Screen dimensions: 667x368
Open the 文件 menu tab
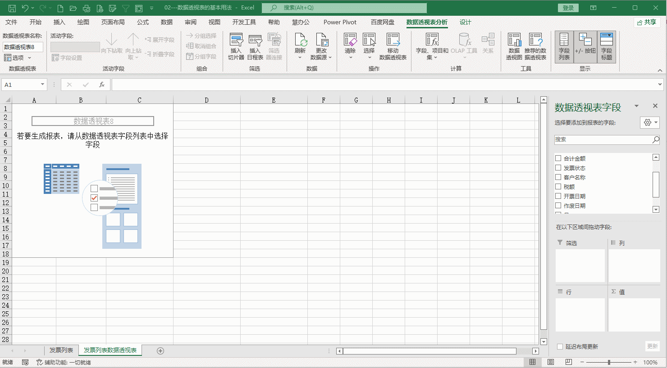(x=11, y=22)
